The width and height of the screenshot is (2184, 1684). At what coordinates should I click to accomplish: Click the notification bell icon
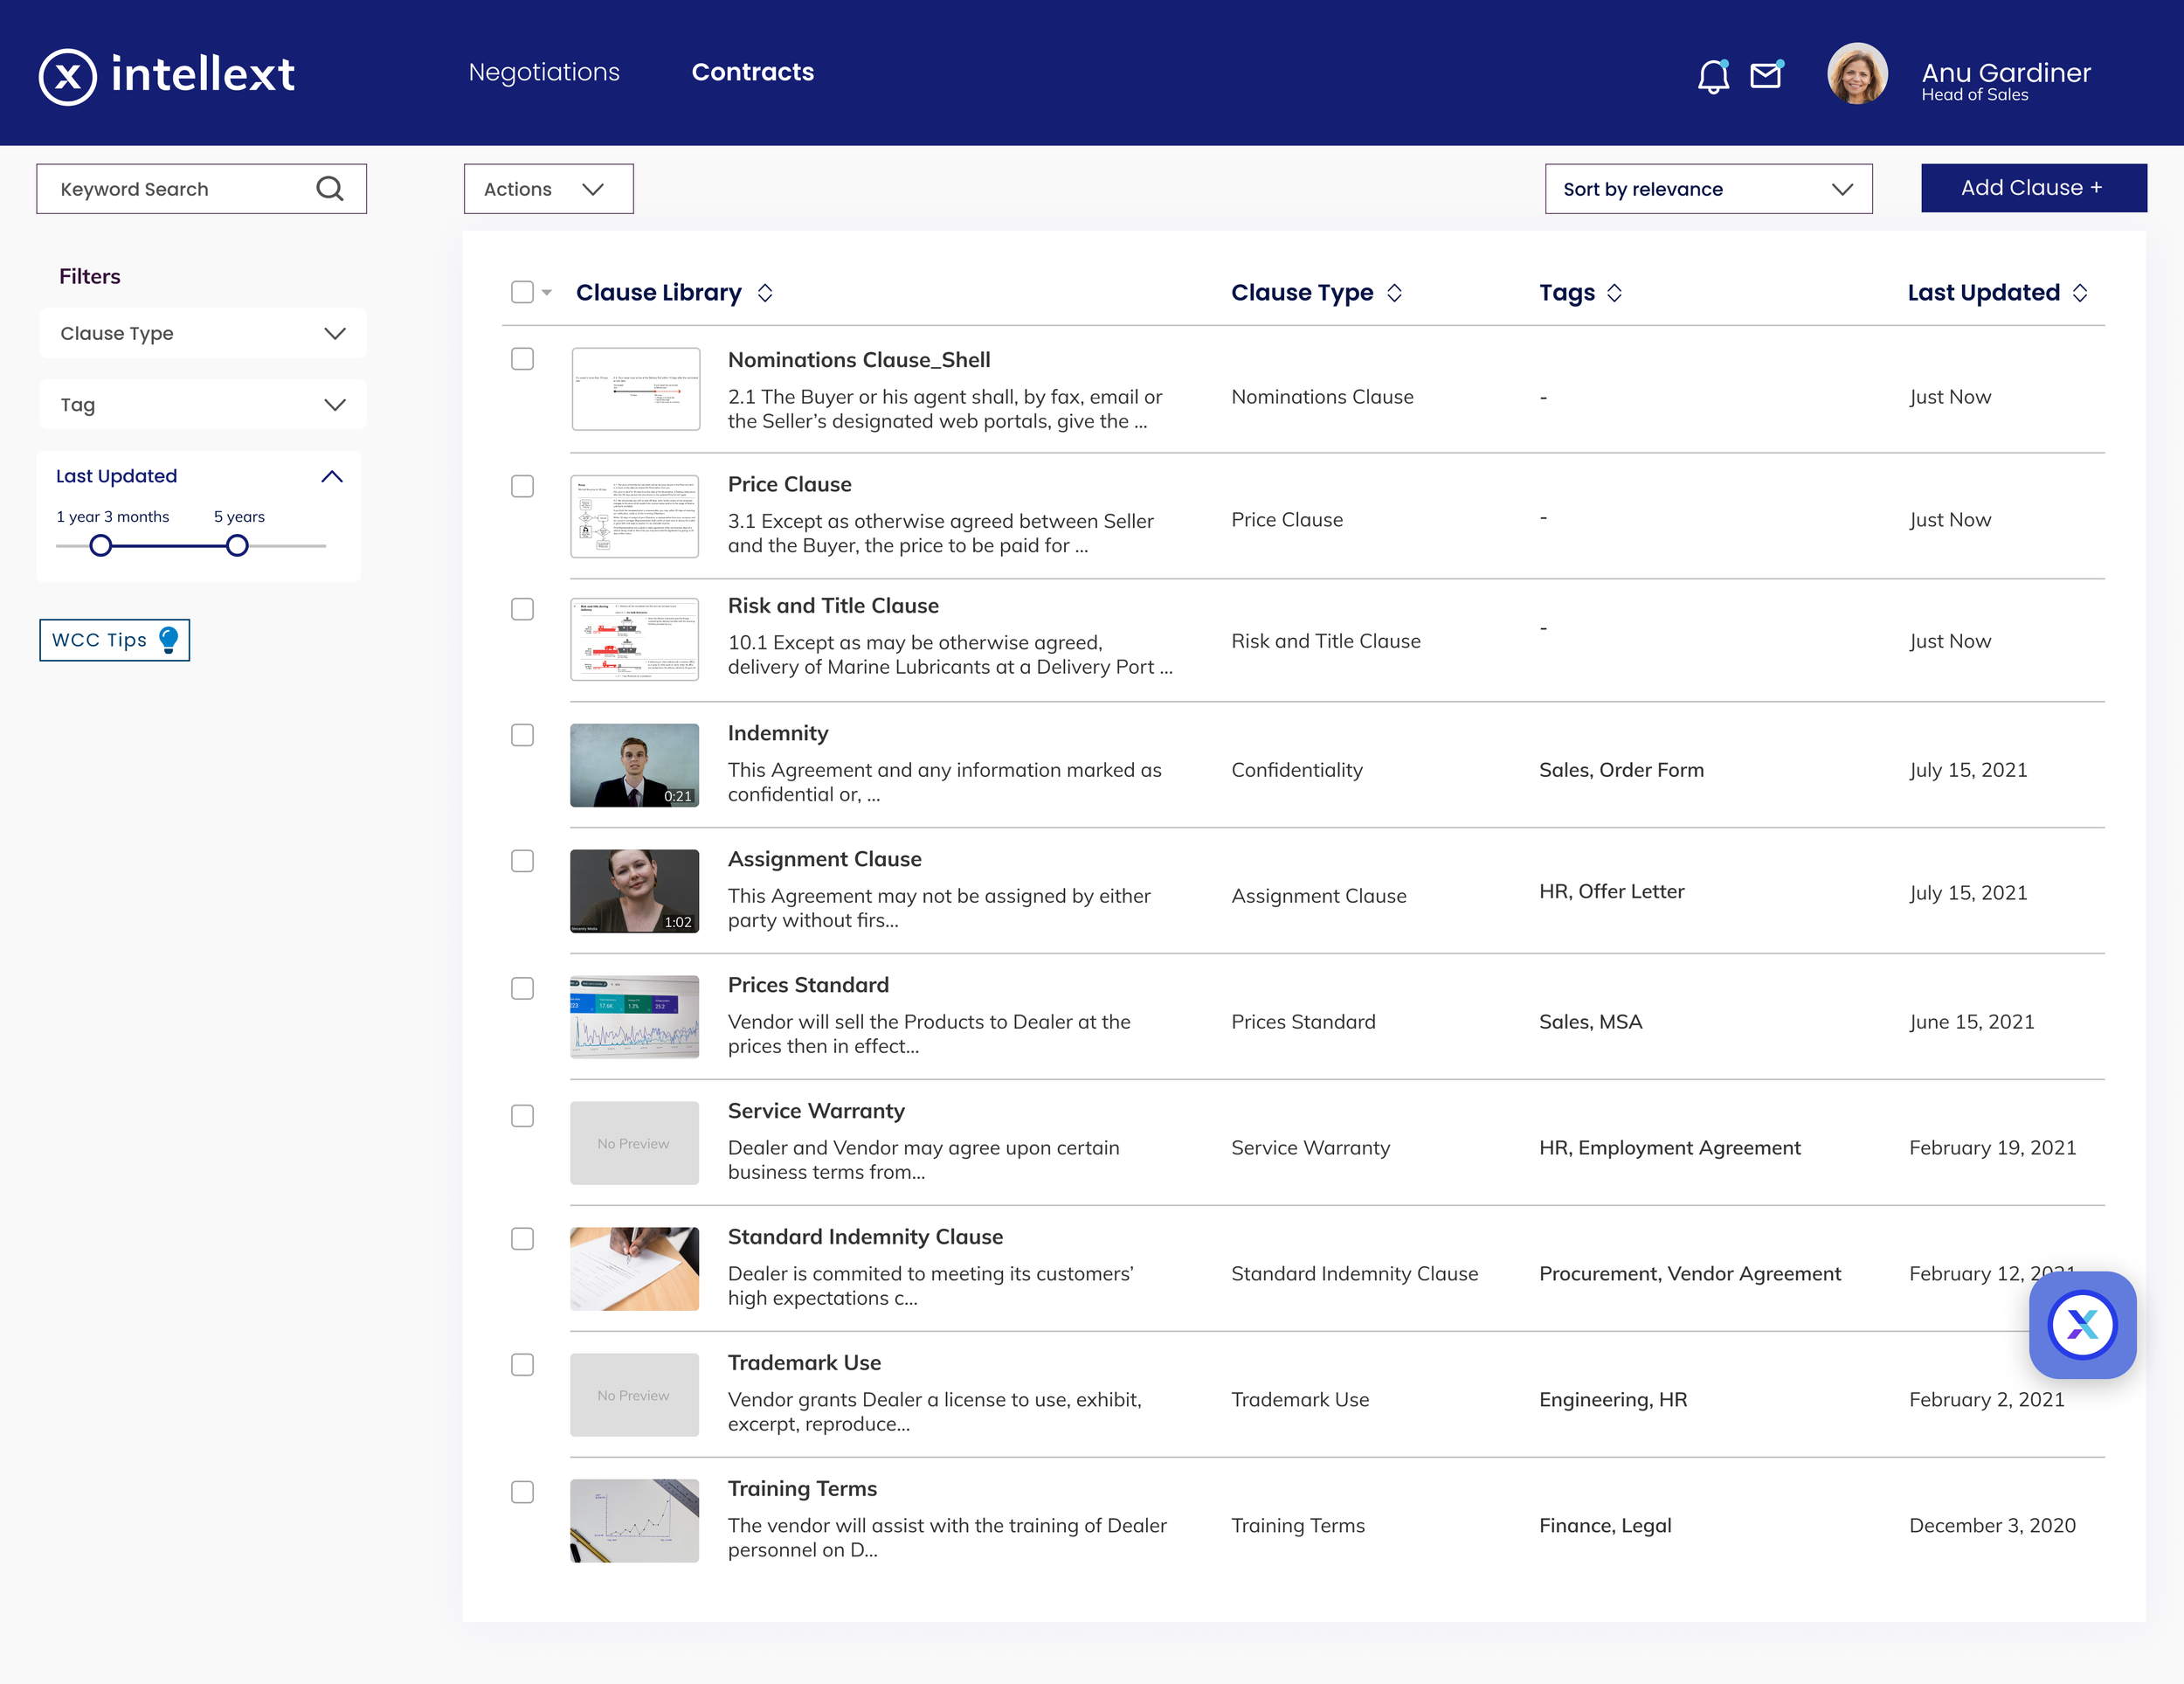1713,76
